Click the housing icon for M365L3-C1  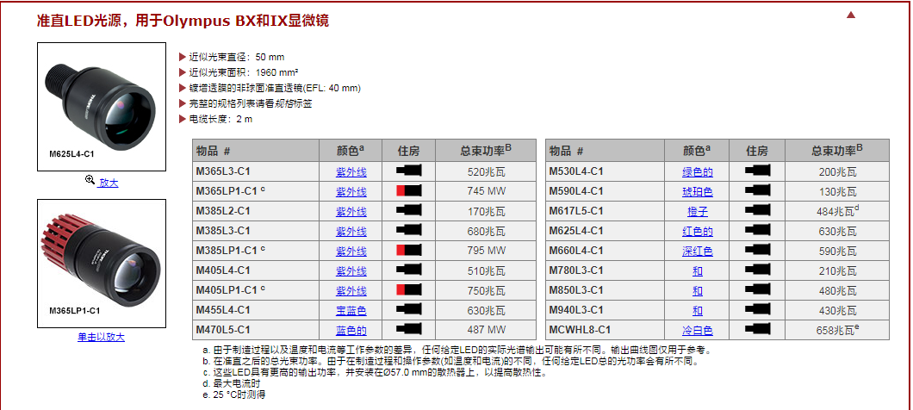(x=408, y=171)
